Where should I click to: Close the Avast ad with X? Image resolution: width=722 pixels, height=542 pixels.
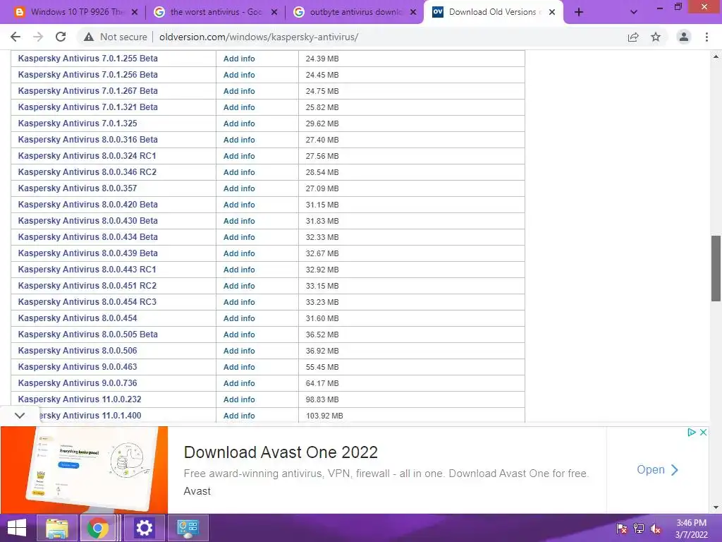703,433
